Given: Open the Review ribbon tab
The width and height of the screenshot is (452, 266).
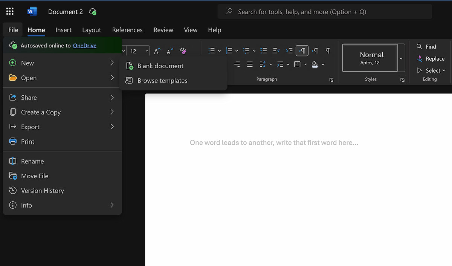Looking at the screenshot, I should (163, 30).
